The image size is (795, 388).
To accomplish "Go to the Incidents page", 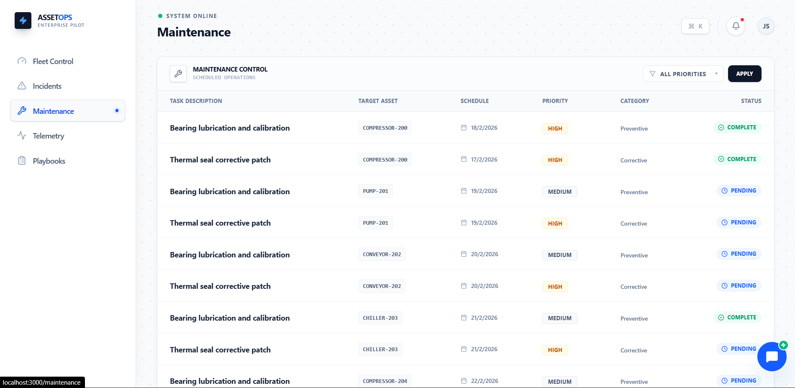I will pos(68,86).
